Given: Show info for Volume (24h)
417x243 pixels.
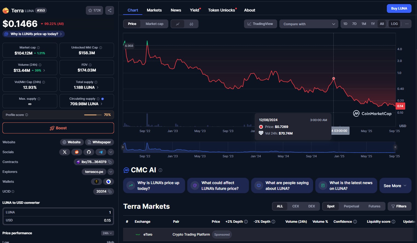Looking at the screenshot, I should [x=40, y=65].
